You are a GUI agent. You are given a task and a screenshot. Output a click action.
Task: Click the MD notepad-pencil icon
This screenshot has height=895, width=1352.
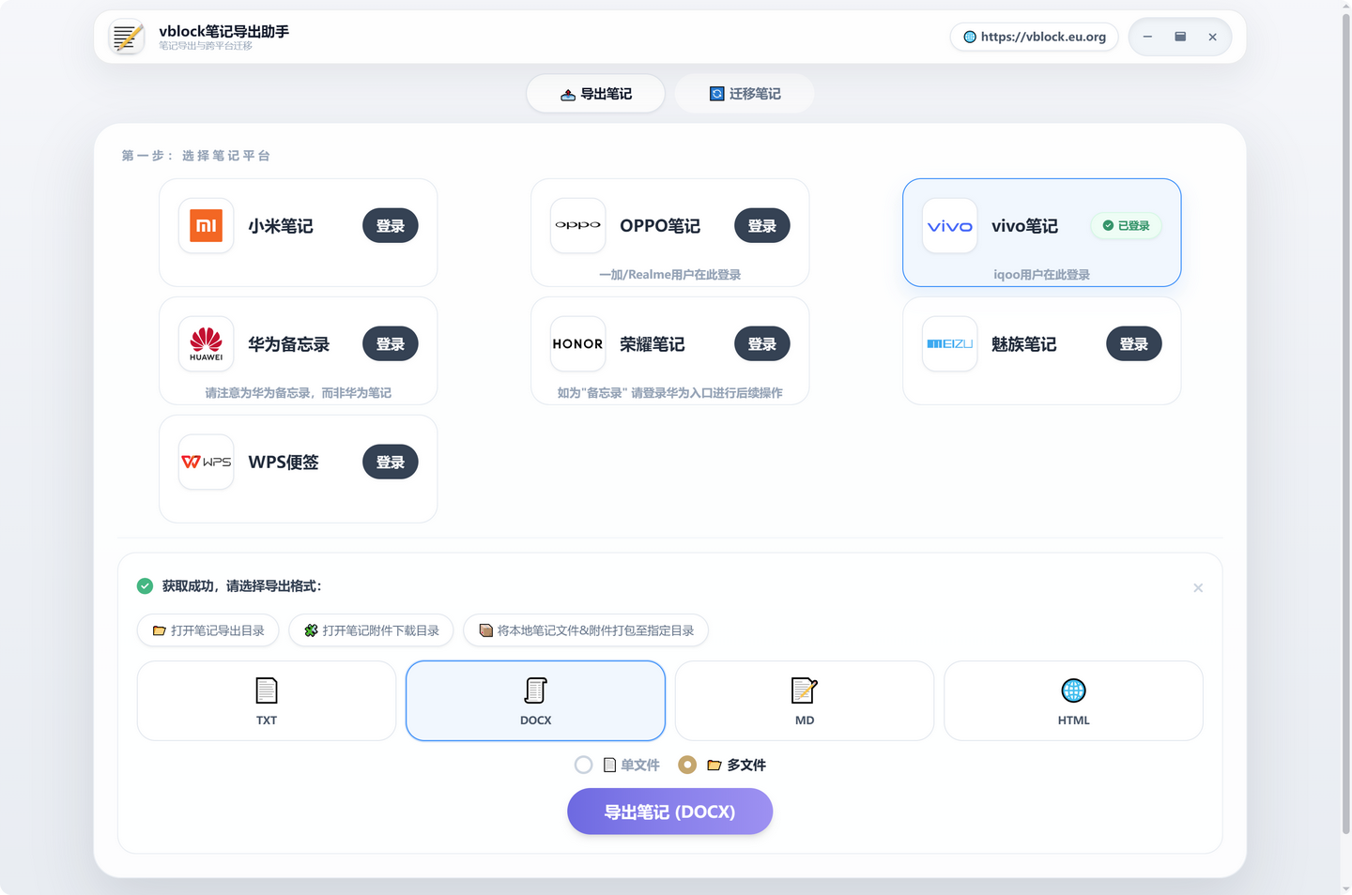(x=805, y=690)
